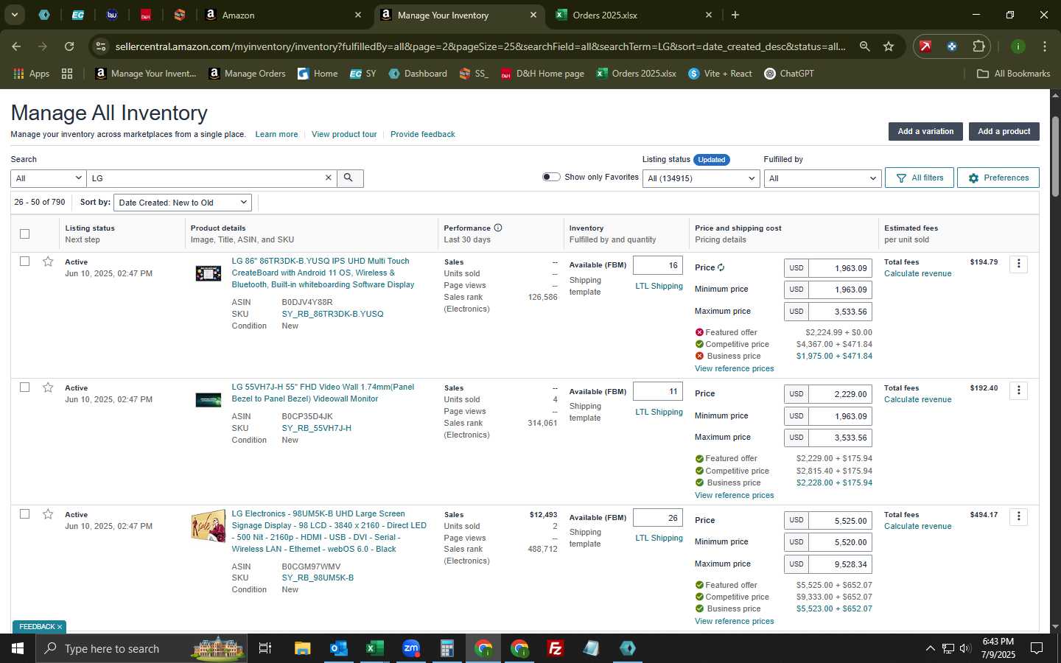Open a new browser tab with the plus icon

(735, 15)
